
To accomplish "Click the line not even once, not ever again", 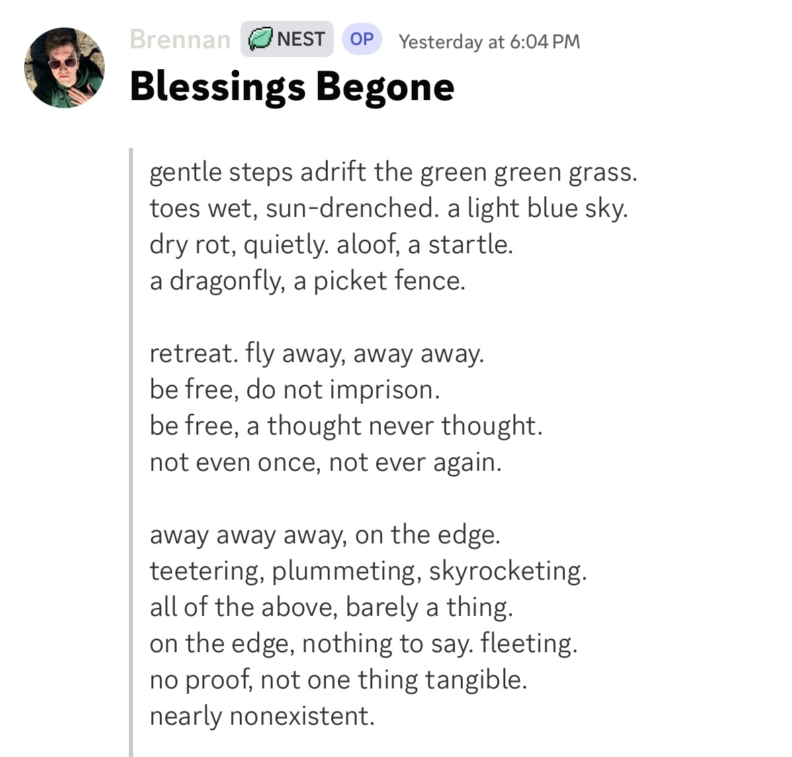I will [325, 462].
